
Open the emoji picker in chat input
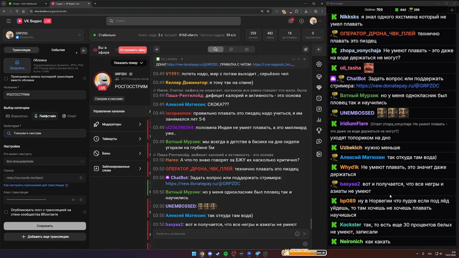pos(297,234)
